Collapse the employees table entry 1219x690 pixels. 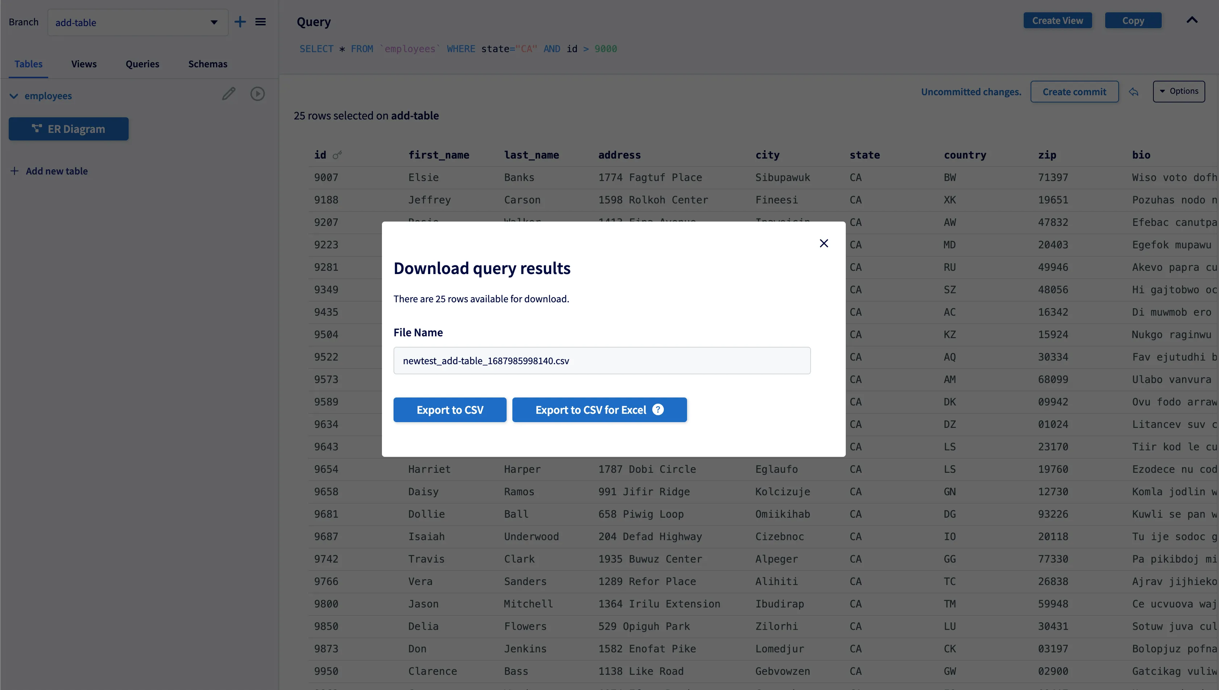14,96
